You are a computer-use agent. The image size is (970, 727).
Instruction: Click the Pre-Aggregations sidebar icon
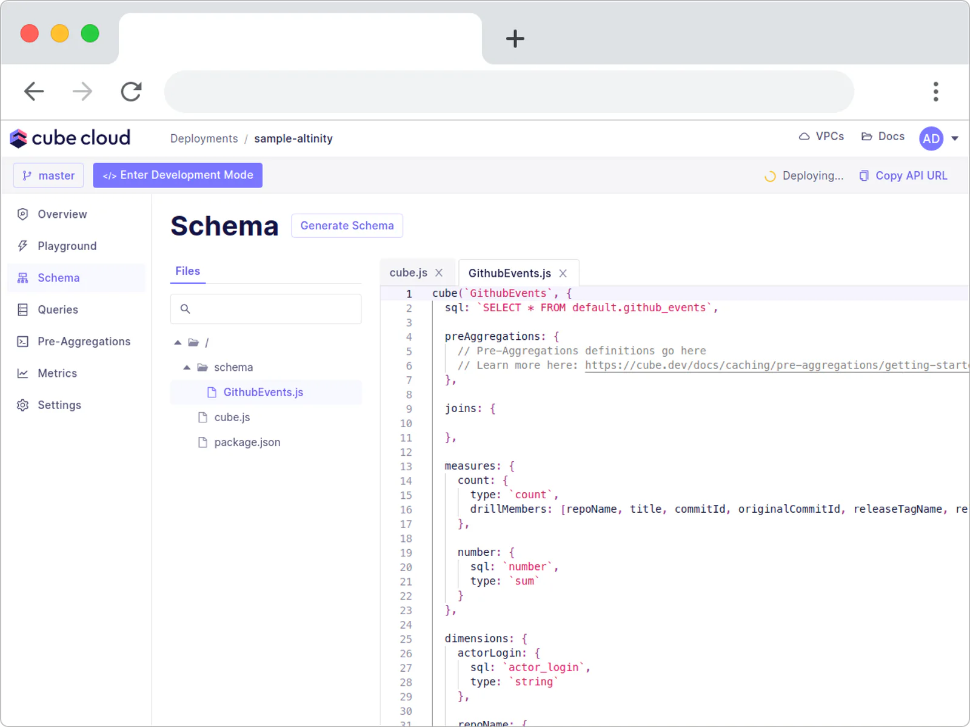(22, 342)
